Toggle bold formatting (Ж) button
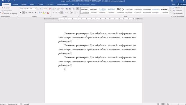186x105 pixels. click(21, 13)
